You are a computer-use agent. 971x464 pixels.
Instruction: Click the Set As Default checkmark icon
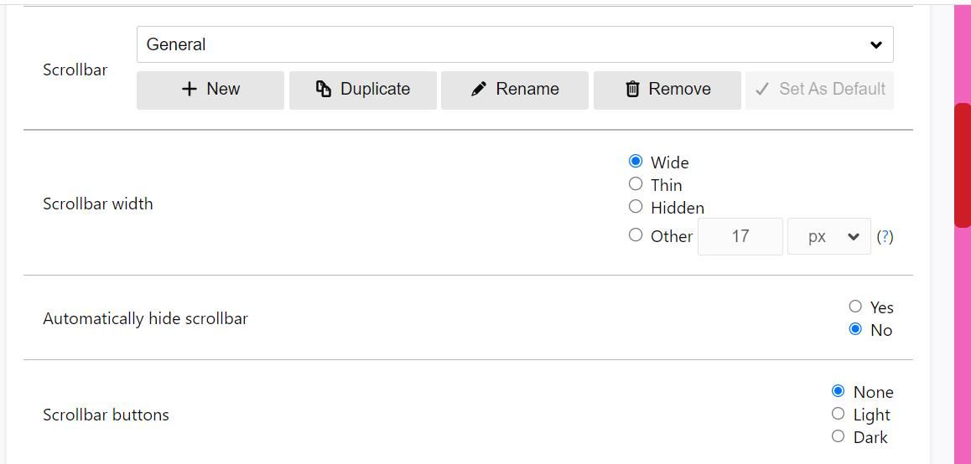point(762,89)
